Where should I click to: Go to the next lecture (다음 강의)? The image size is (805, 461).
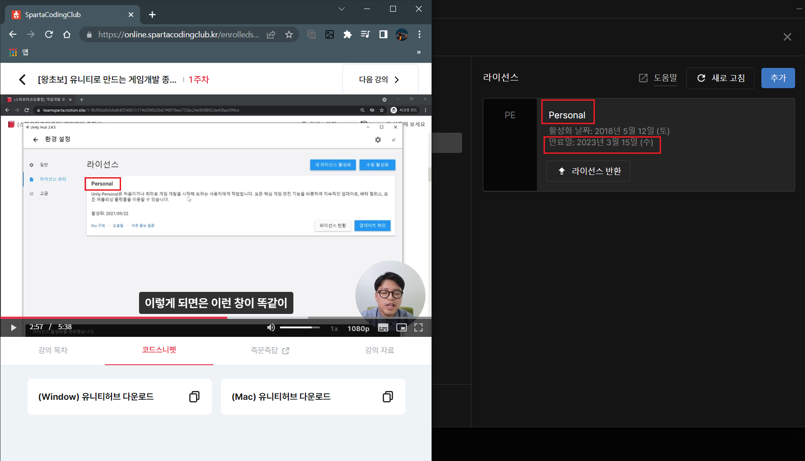380,80
